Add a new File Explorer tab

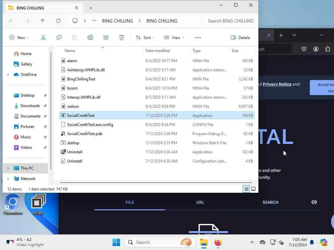pos(91,8)
